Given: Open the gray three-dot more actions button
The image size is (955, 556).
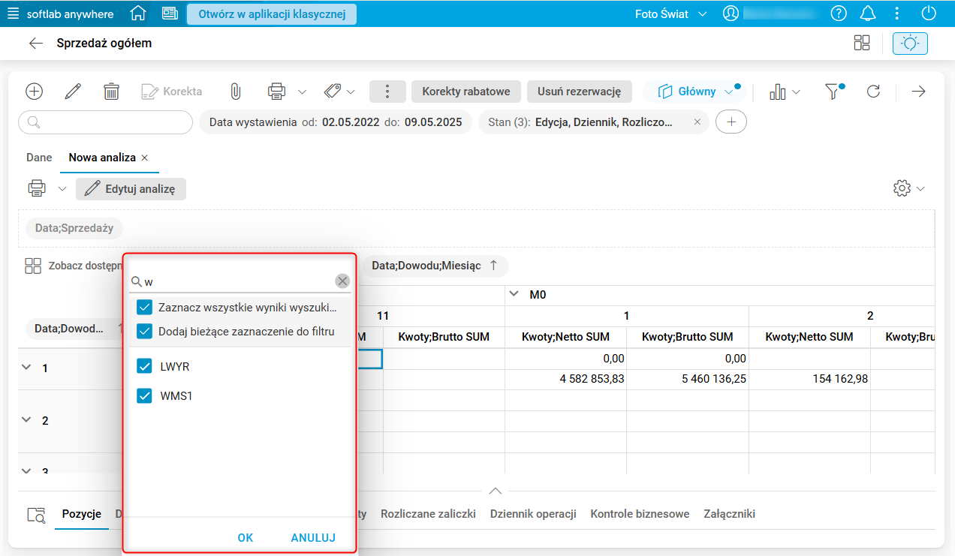Looking at the screenshot, I should [x=387, y=92].
